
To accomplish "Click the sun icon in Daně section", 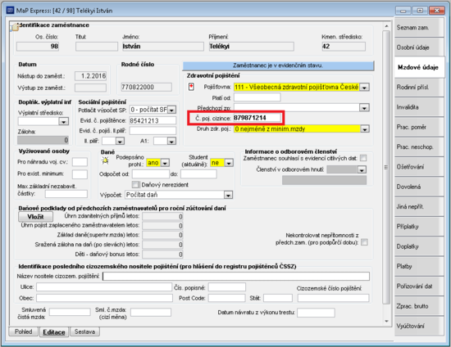I will [105, 160].
